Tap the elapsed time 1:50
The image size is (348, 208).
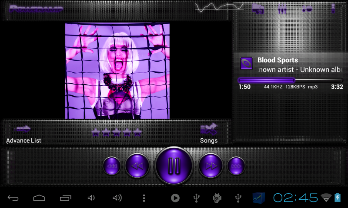pyautogui.click(x=244, y=87)
